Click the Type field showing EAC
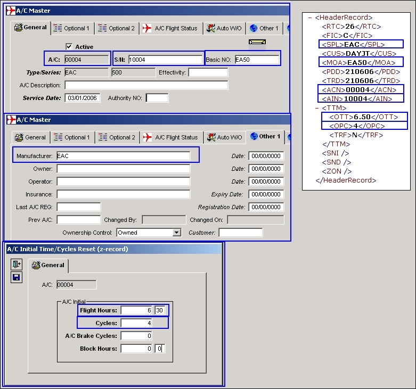The image size is (416, 389). (x=86, y=72)
